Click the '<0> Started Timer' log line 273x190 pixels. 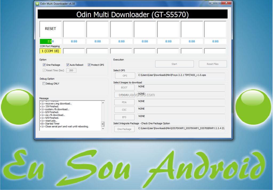50,124
